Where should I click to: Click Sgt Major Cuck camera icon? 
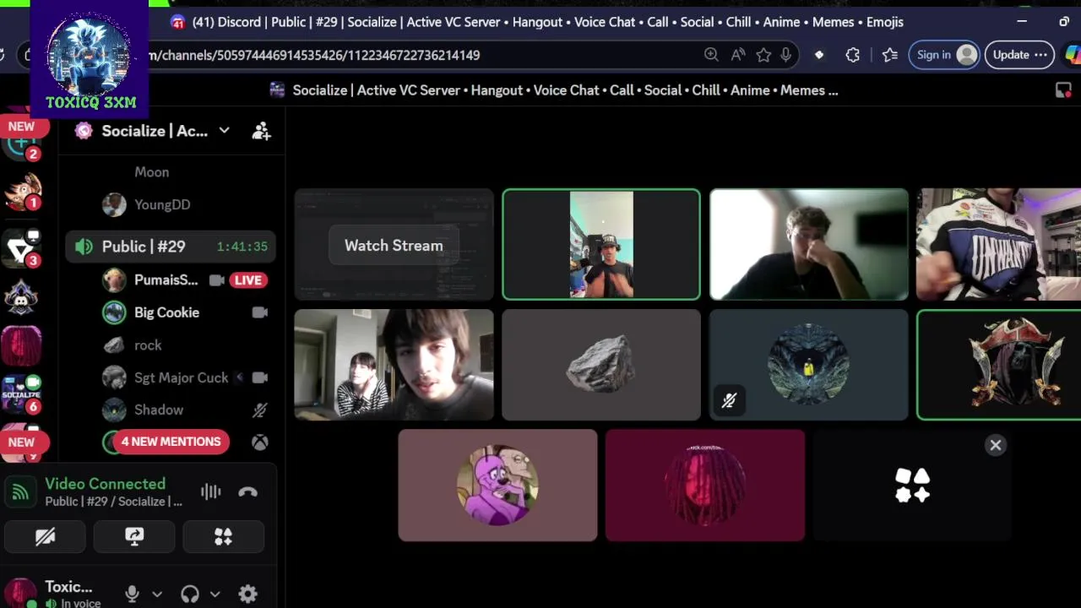(x=260, y=377)
